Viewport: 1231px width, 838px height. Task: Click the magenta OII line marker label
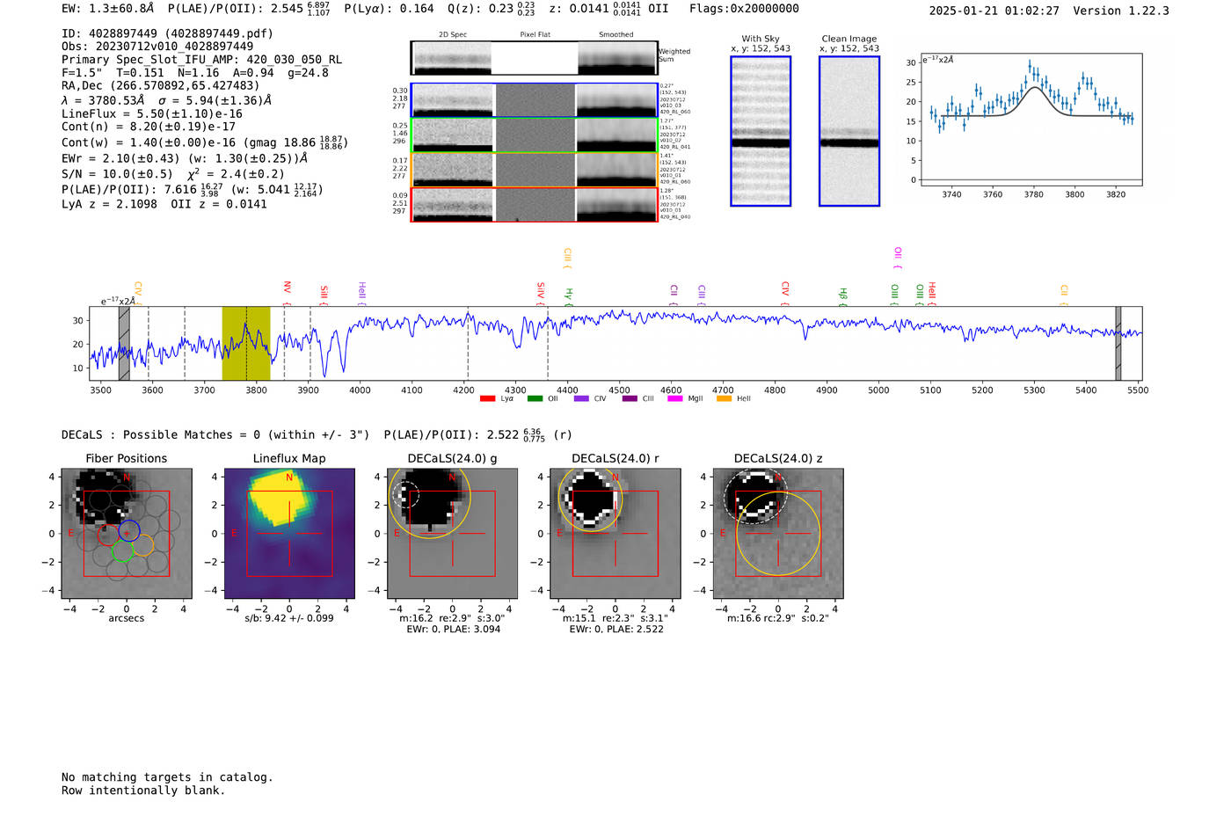tap(897, 258)
